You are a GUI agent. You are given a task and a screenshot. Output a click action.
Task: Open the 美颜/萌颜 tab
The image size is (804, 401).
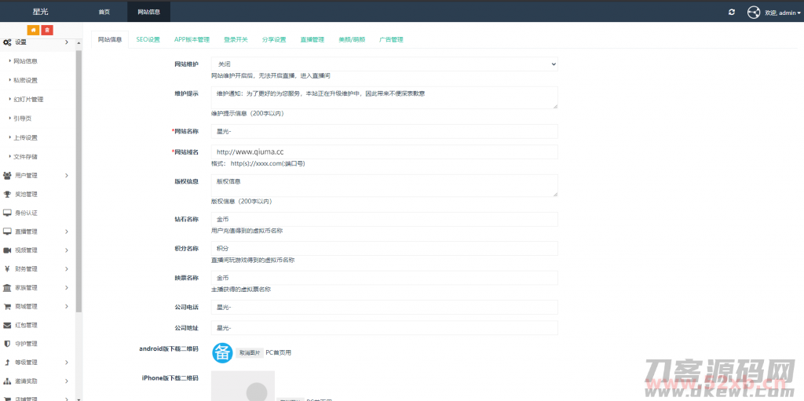[x=352, y=39]
